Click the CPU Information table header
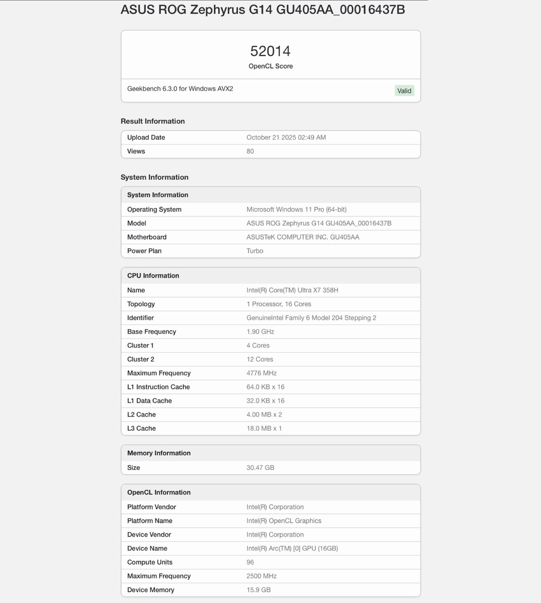541x603 pixels. tap(153, 276)
